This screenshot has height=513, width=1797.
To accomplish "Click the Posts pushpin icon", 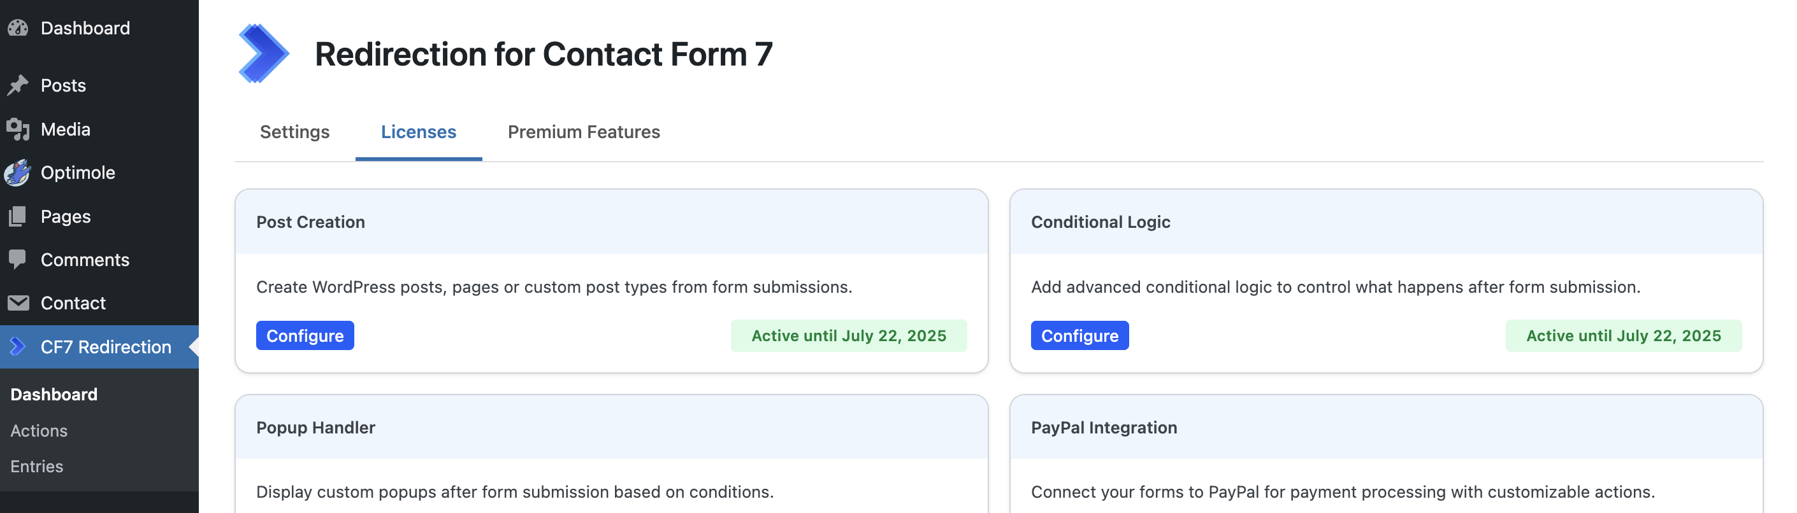I will click(18, 85).
